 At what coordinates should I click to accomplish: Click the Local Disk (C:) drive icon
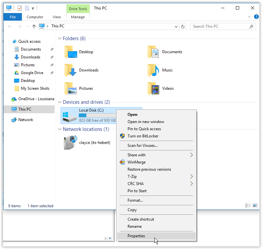click(69, 117)
